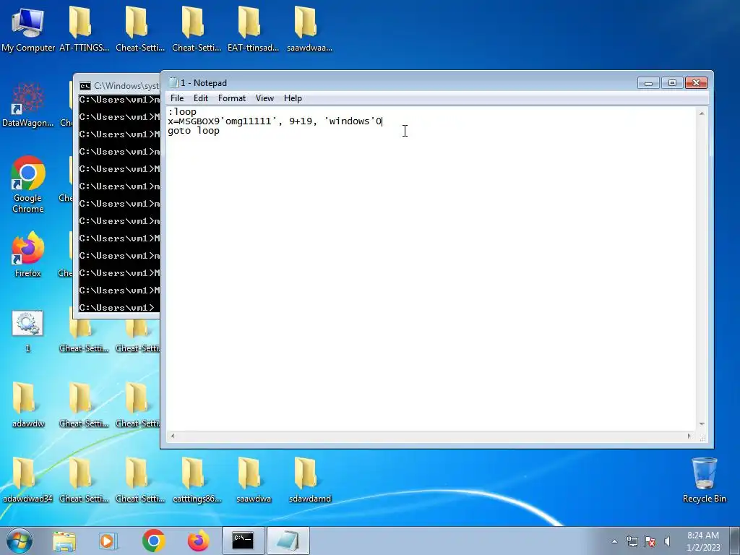Select the adawdw folder icon
The height and width of the screenshot is (555, 740).
tap(28, 405)
